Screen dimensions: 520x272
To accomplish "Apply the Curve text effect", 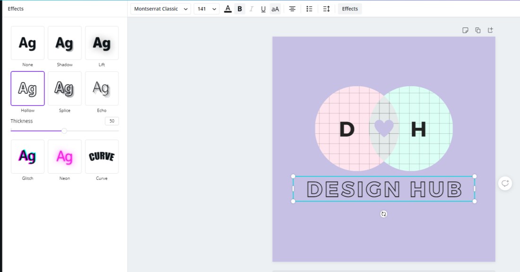I will point(102,157).
